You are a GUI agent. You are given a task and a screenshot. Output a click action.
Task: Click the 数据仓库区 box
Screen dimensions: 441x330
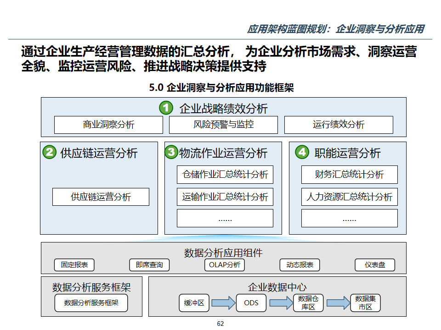(x=308, y=303)
